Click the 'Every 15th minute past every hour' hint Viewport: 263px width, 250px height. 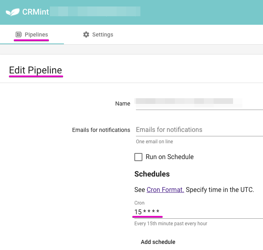(171, 224)
